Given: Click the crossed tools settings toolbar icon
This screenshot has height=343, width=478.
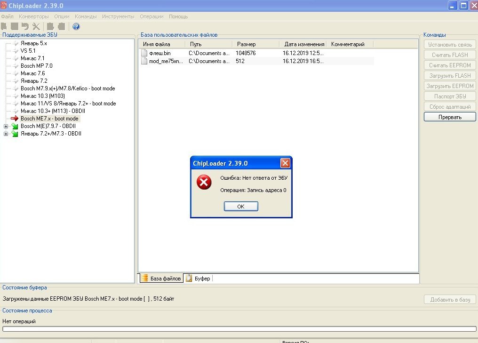Looking at the screenshot, I should (36, 26).
